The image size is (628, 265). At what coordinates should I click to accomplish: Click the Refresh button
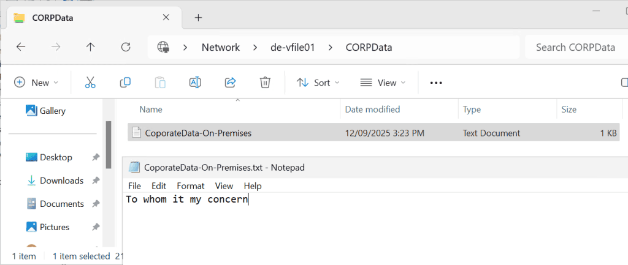pos(126,47)
